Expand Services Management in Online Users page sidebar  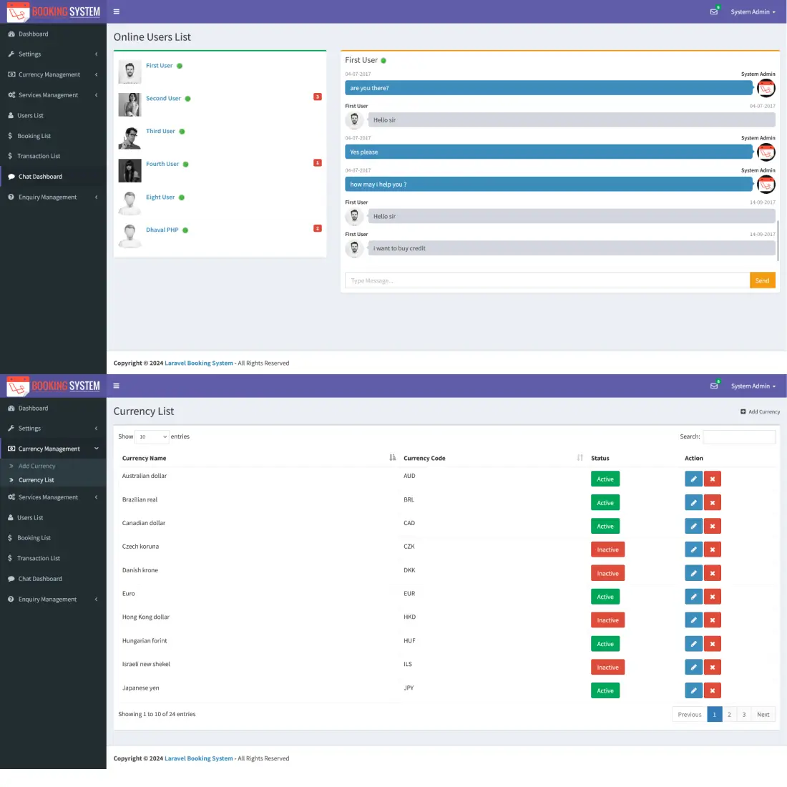click(53, 95)
